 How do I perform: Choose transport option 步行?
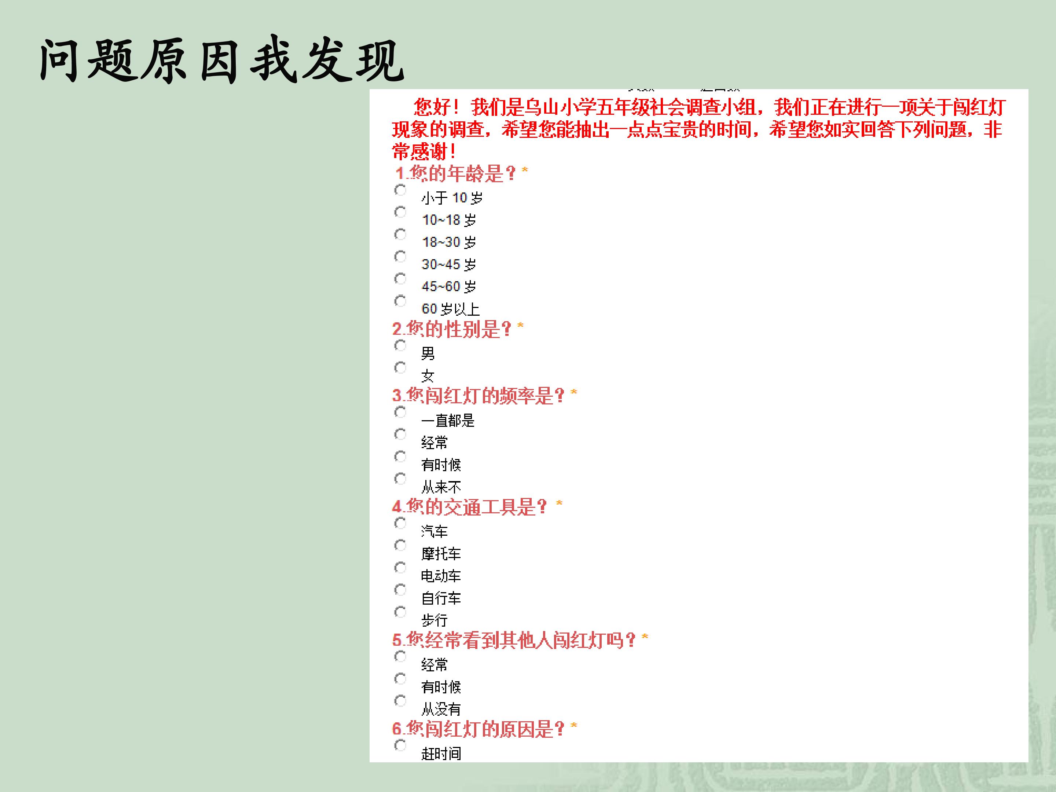pyautogui.click(x=400, y=612)
